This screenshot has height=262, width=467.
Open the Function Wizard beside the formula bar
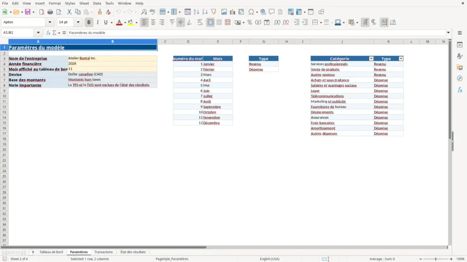tap(48, 33)
